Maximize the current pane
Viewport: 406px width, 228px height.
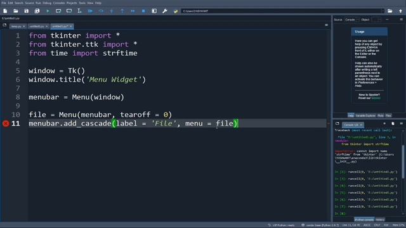click(x=154, y=11)
